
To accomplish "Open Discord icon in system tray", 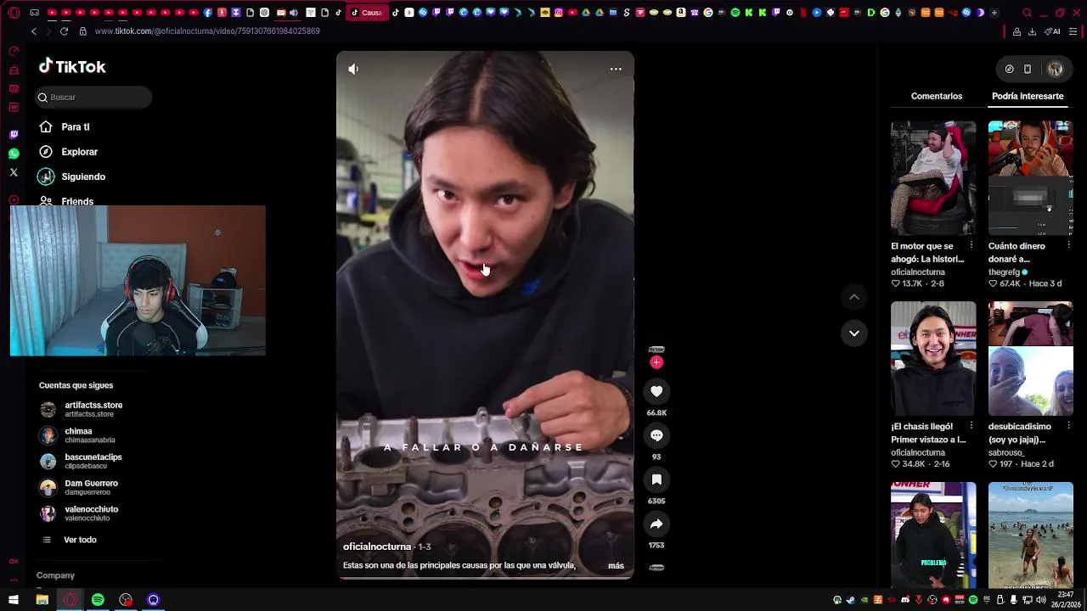I will 905,600.
